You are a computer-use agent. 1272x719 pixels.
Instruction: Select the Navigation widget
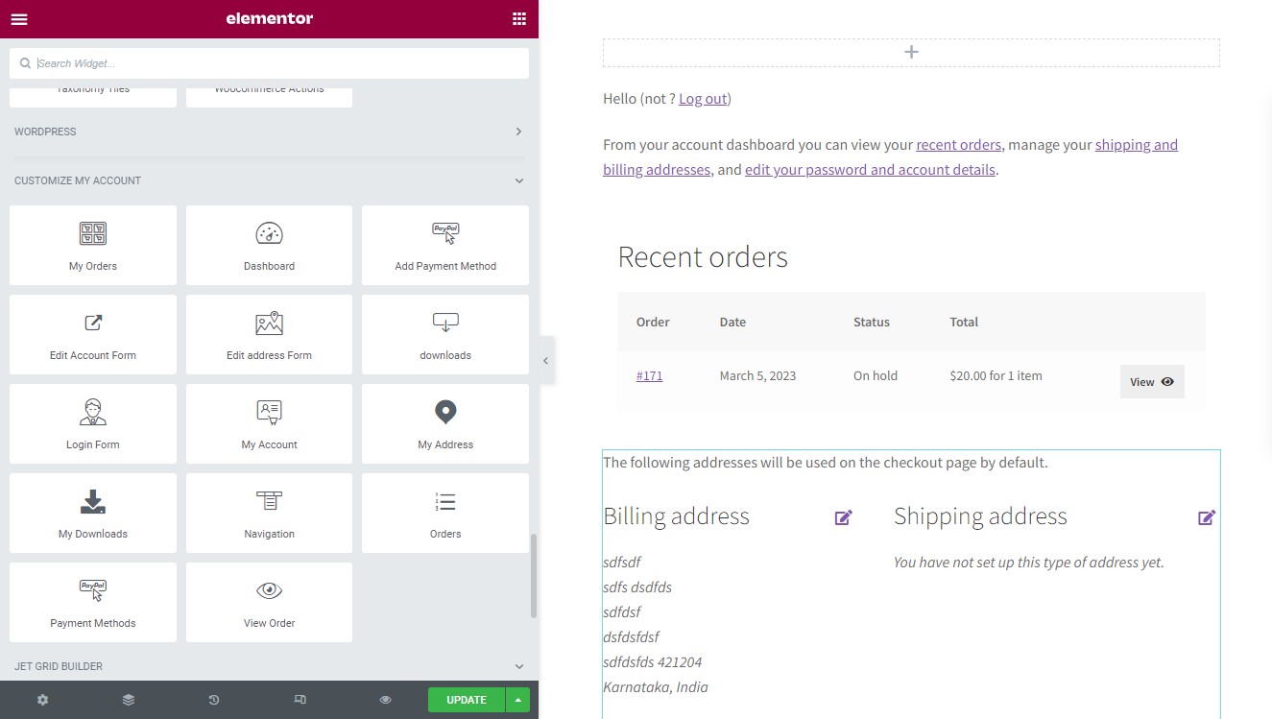tap(269, 513)
